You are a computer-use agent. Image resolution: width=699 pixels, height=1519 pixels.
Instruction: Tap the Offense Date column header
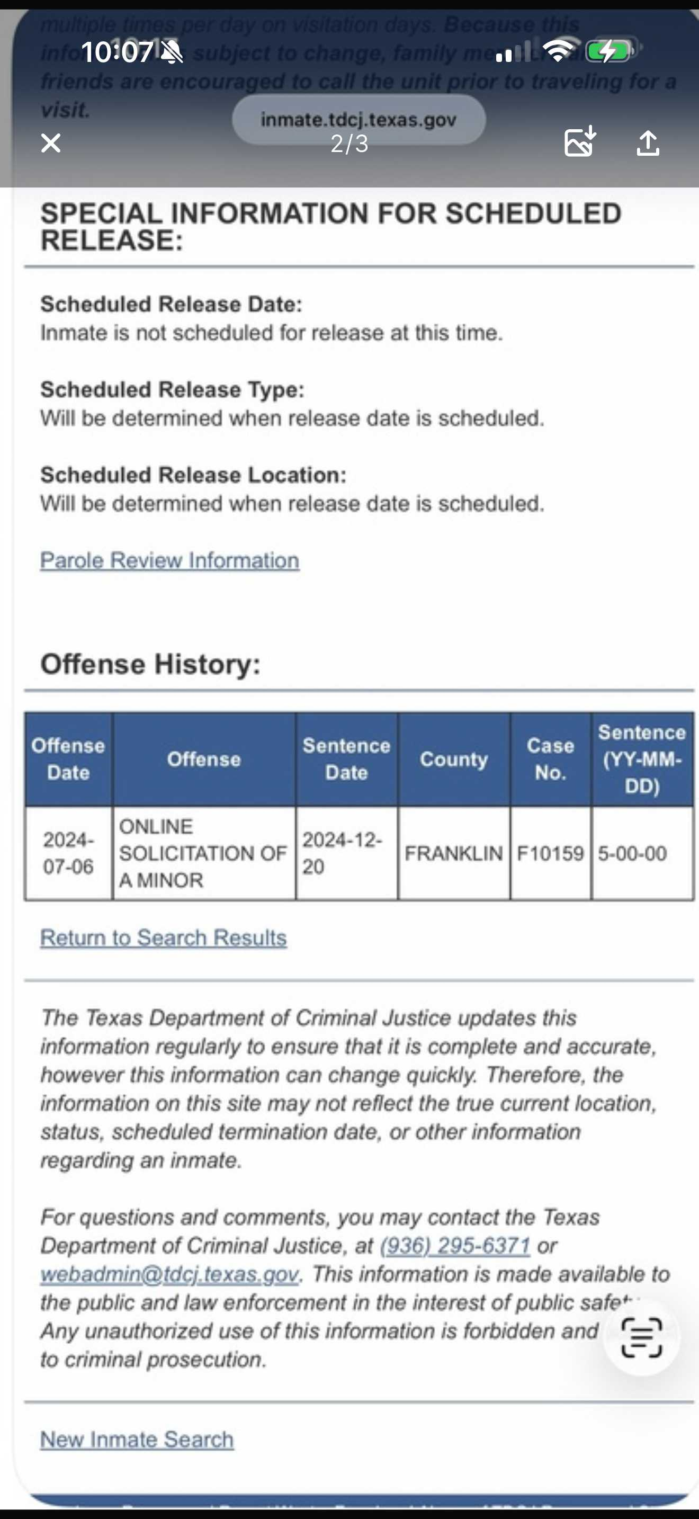68,759
